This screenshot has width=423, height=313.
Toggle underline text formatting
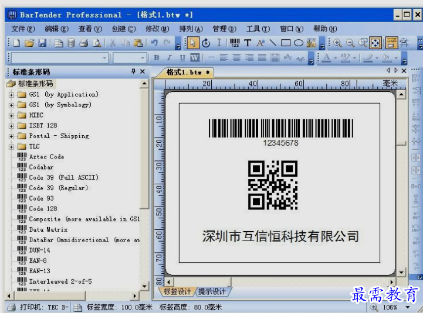(182, 57)
